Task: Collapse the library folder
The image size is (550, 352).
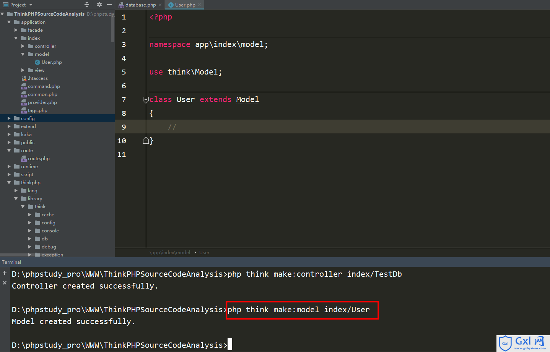Action: coord(16,199)
